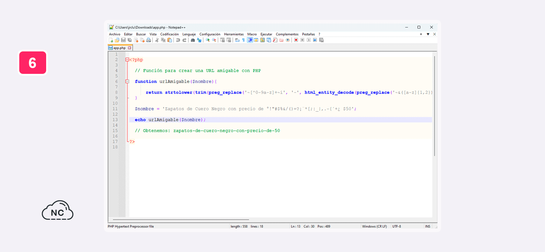Open the Document List panel icon
Viewport: 545px width, 252px height.
click(x=269, y=40)
